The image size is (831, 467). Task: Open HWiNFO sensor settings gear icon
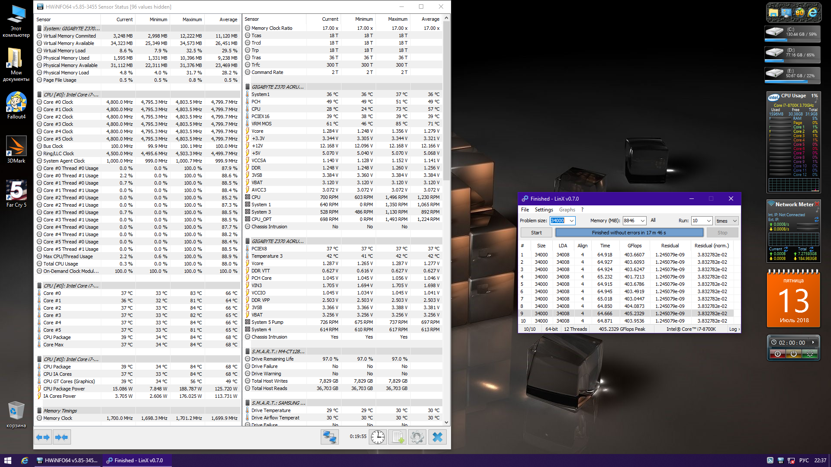(x=417, y=437)
